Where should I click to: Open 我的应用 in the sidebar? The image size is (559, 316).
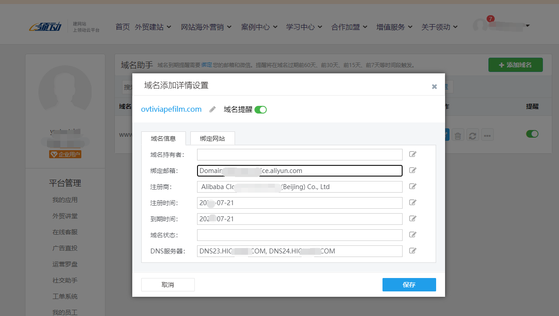click(65, 200)
